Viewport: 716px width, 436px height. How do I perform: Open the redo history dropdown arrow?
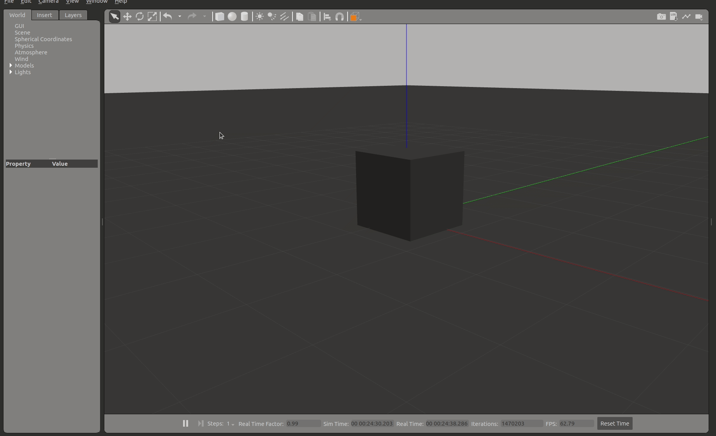(204, 16)
